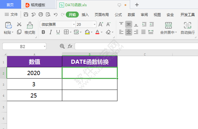The width and height of the screenshot is (198, 129).
Task: Switch to the 视图 ribbon tab
Action: coord(157,15)
